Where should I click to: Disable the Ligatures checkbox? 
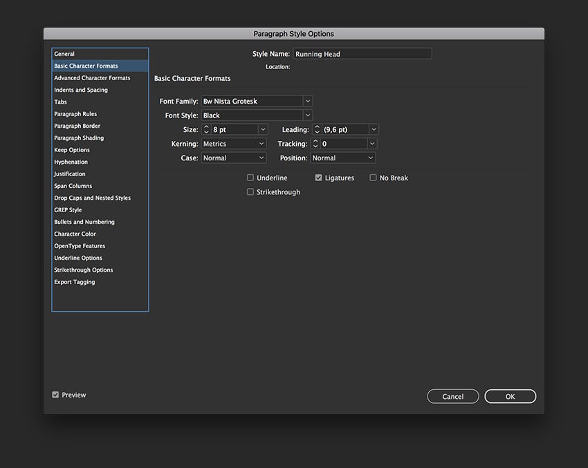tap(318, 178)
